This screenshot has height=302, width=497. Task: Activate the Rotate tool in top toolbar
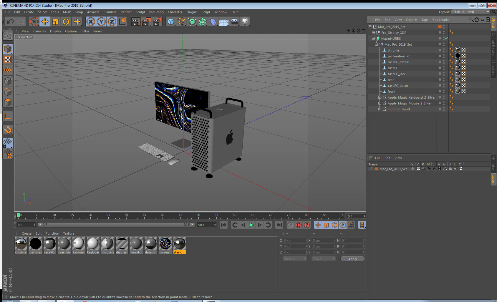tap(66, 21)
